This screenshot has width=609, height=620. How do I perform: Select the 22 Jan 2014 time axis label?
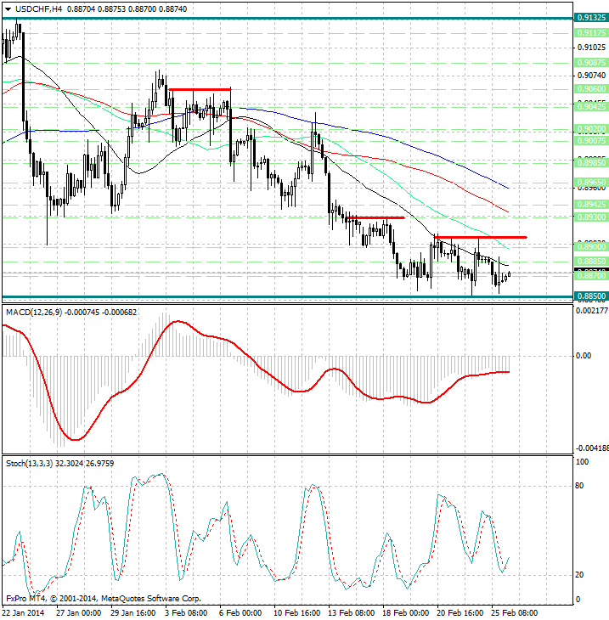coord(23,613)
